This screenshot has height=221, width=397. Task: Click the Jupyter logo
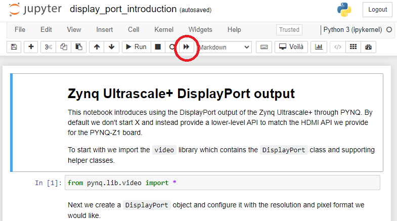[x=35, y=10]
